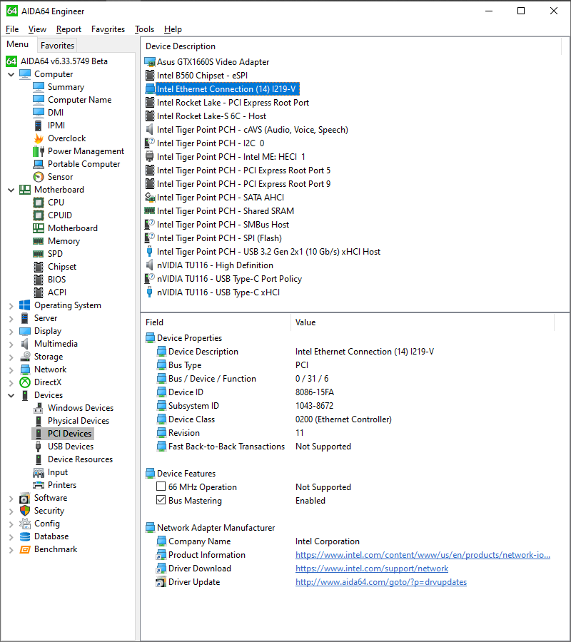
Task: Click the nVIDIA High Definition speaker icon
Action: click(x=150, y=265)
